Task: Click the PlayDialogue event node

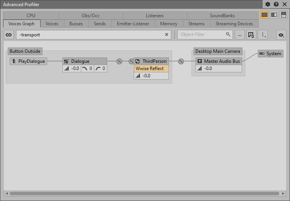Action: pos(28,61)
